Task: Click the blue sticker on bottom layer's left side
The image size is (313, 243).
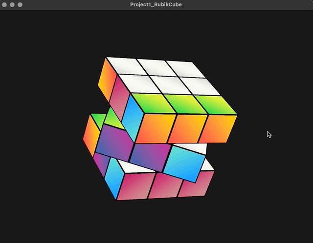Action: tap(114, 178)
